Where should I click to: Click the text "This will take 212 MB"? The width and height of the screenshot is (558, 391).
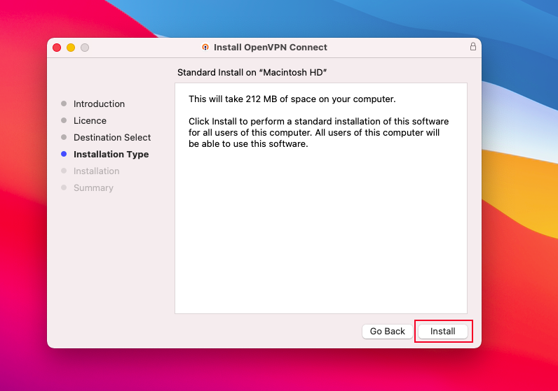pos(233,99)
